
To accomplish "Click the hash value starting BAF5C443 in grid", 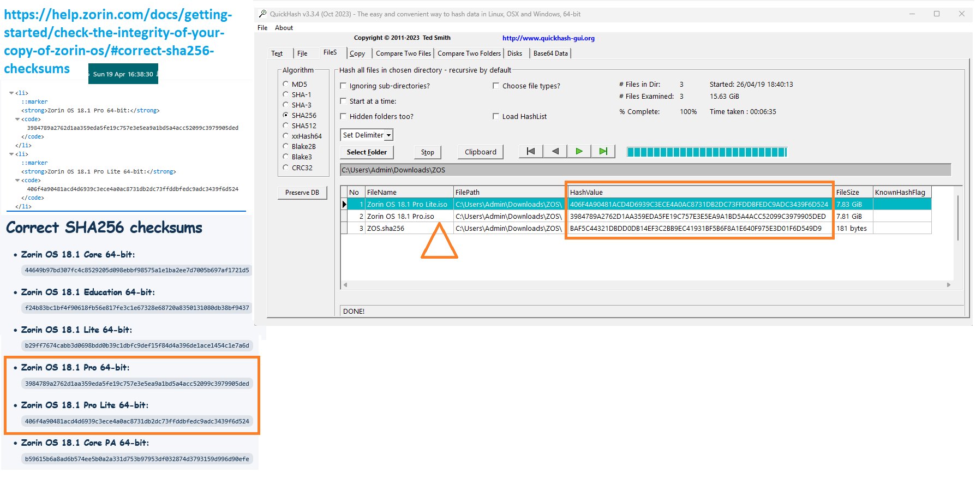I will point(696,229).
